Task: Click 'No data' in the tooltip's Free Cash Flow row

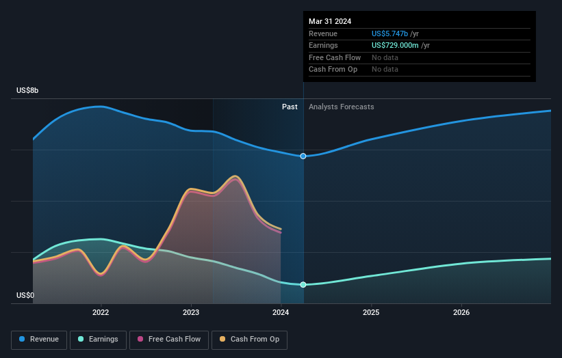Action: 385,57
